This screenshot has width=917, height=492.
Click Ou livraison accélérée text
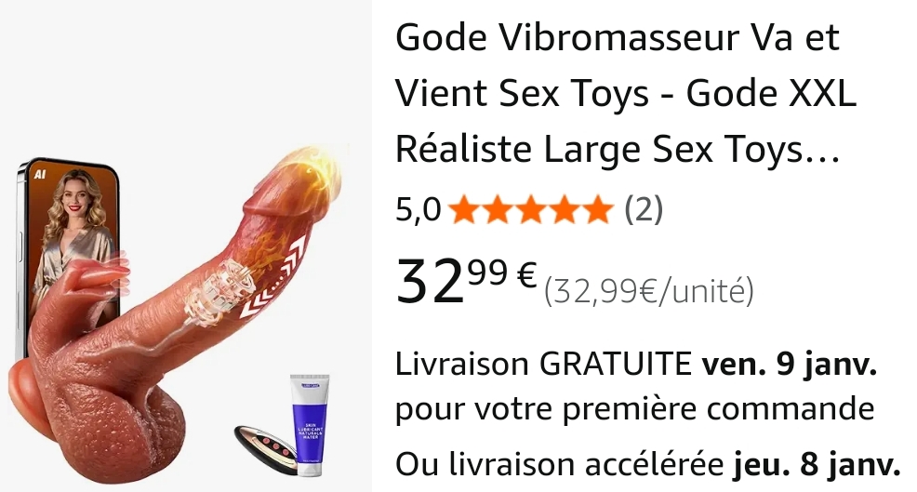point(560,464)
